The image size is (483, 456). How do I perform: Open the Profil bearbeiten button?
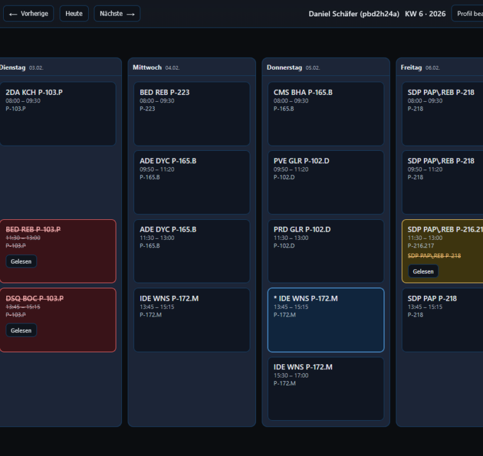click(x=468, y=14)
